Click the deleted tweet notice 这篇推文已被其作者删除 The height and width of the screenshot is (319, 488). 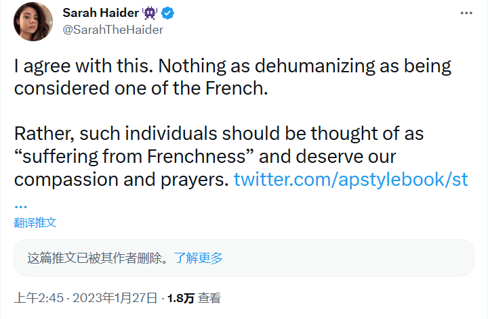(x=98, y=257)
